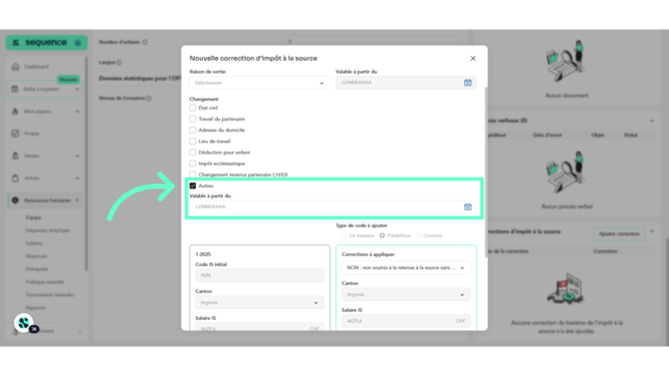The height and width of the screenshot is (376, 669).
Task: Open calendar picker of top date field
Action: 467,83
